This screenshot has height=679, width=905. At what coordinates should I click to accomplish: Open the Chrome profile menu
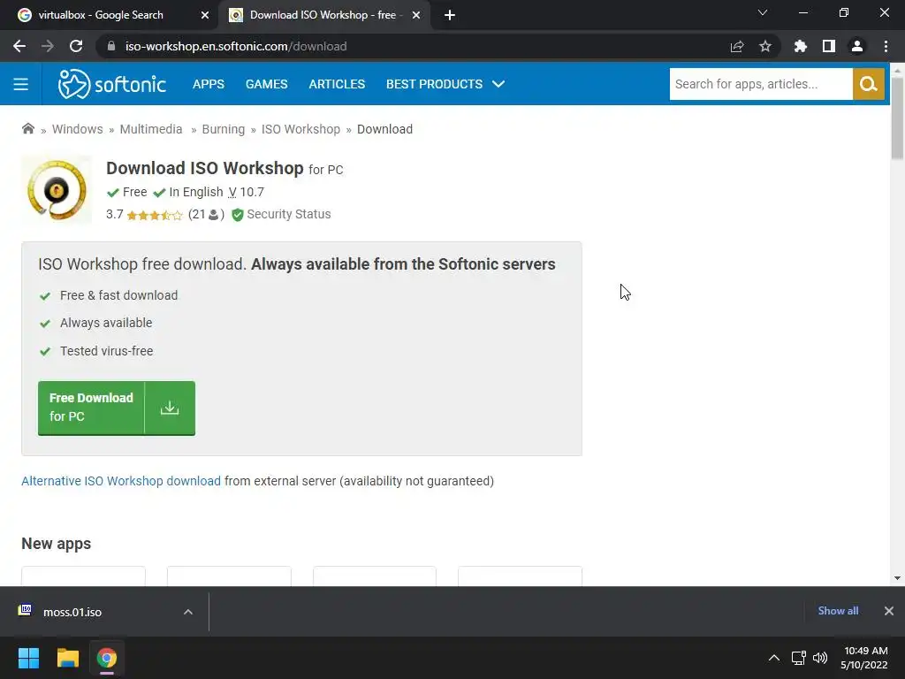857,46
